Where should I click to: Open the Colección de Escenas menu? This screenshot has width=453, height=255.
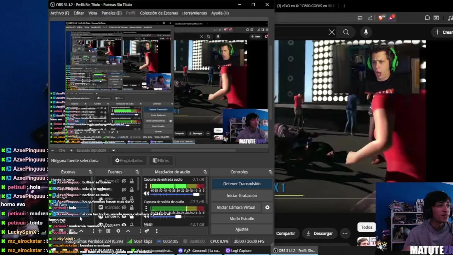[x=159, y=13]
